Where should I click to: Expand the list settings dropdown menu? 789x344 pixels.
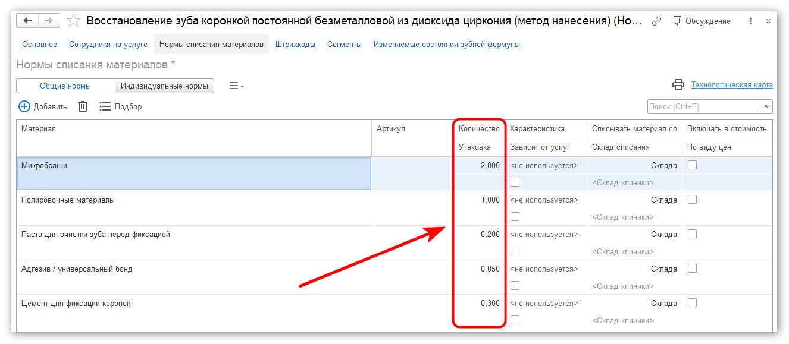pyautogui.click(x=237, y=86)
